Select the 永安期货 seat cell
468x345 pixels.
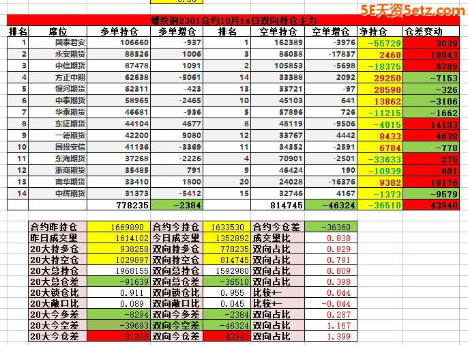(x=57, y=54)
